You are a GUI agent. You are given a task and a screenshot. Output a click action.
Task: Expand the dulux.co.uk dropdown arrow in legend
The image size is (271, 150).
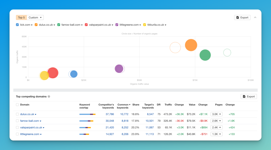pos(54,25)
